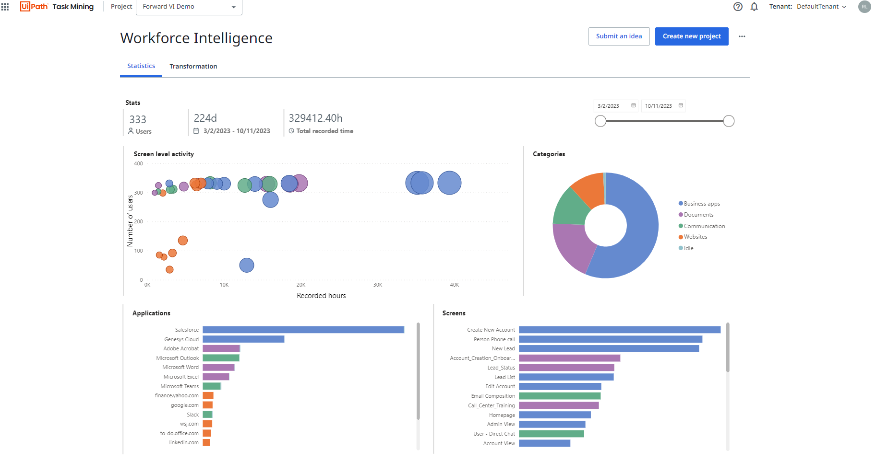Click the lone blue bubble below 100 users

[247, 265]
